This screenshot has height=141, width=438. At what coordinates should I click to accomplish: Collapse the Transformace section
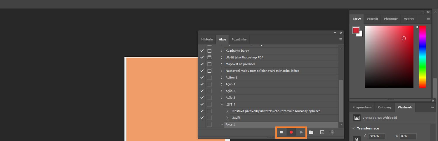click(x=354, y=128)
